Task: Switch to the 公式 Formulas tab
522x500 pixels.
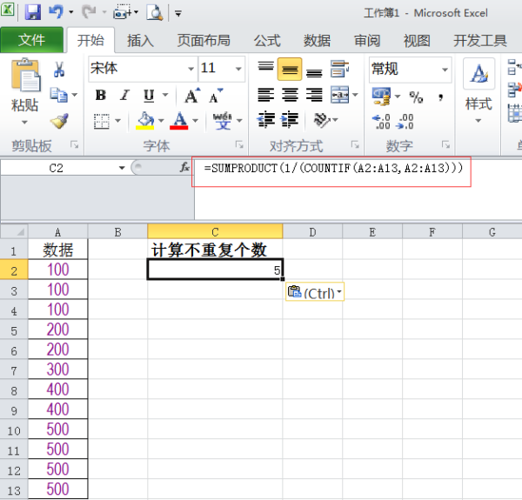Action: pos(267,41)
